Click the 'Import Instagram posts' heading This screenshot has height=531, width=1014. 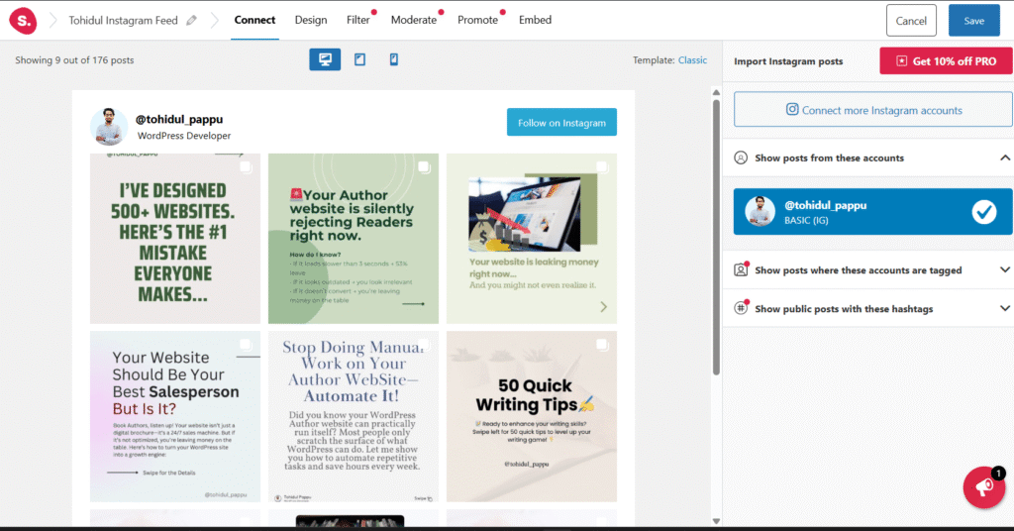click(788, 61)
